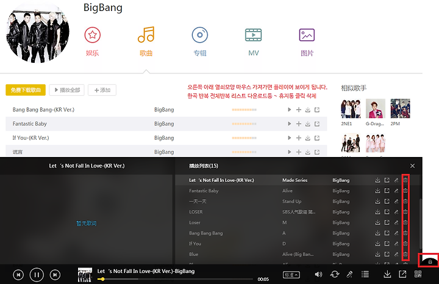Toggle the repeat playback mode
Image resolution: width=439 pixels, height=284 pixels.
[x=335, y=274]
